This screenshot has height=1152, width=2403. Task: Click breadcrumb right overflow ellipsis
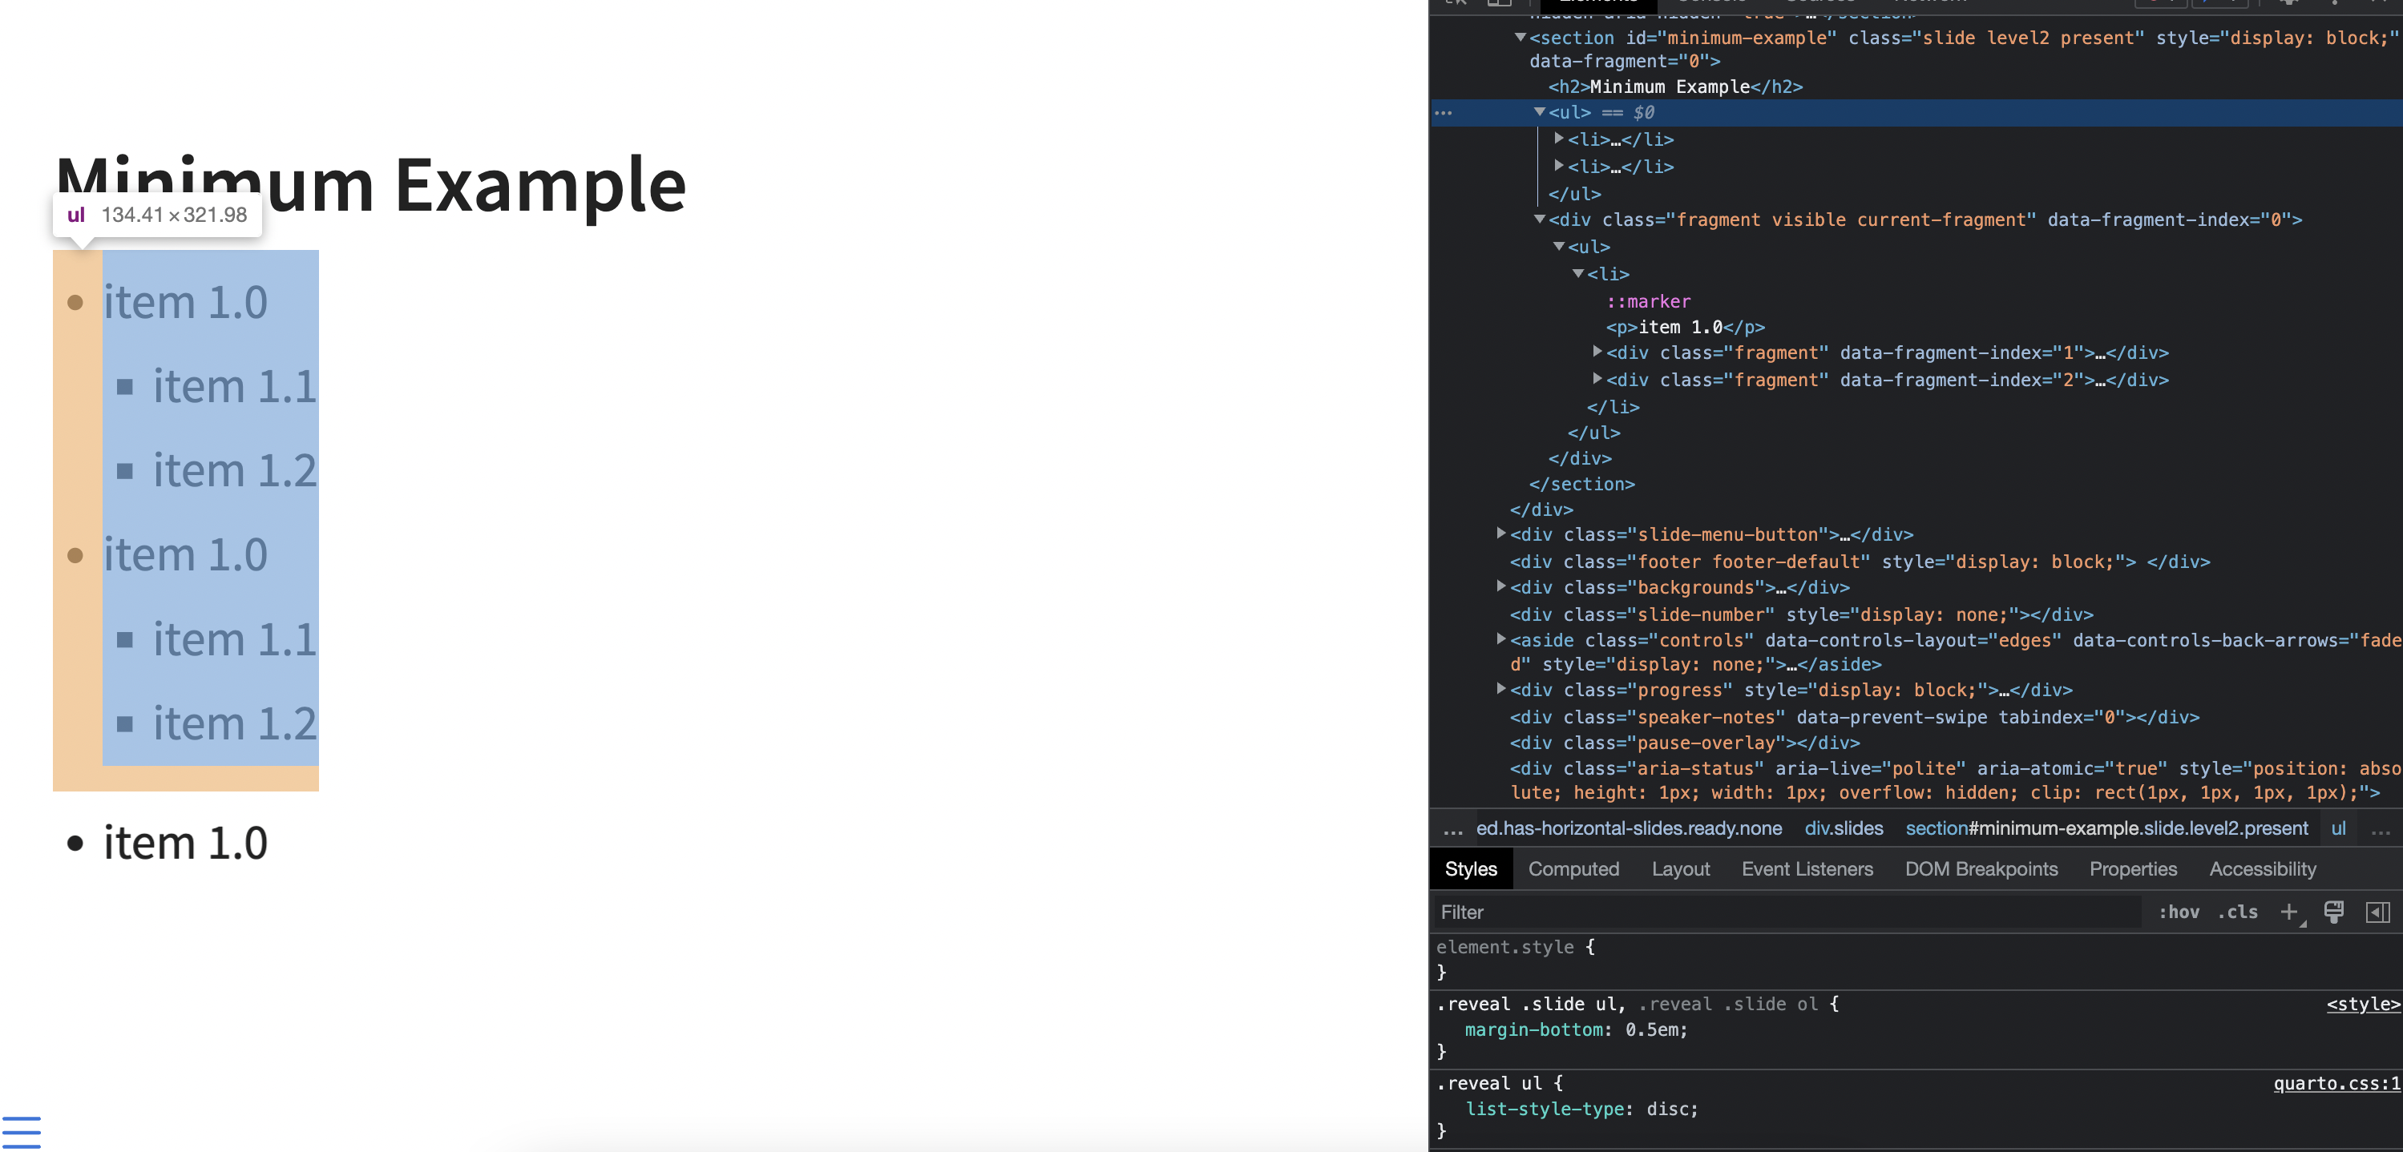(x=2380, y=828)
